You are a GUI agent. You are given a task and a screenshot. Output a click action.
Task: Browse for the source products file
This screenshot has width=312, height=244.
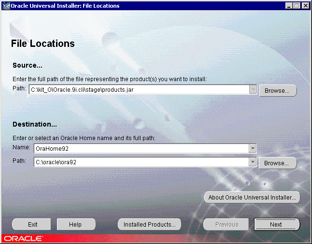(x=278, y=90)
